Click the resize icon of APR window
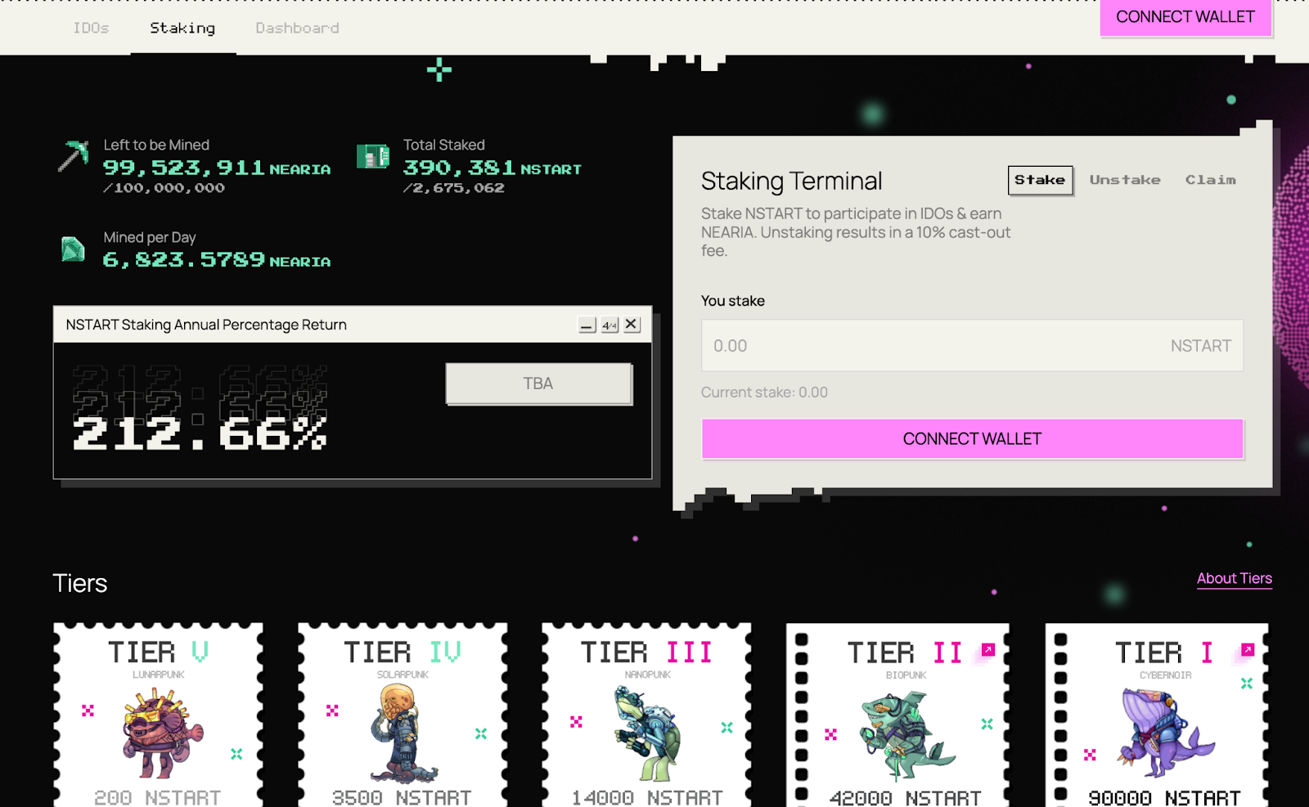Image resolution: width=1309 pixels, height=807 pixels. pos(610,325)
